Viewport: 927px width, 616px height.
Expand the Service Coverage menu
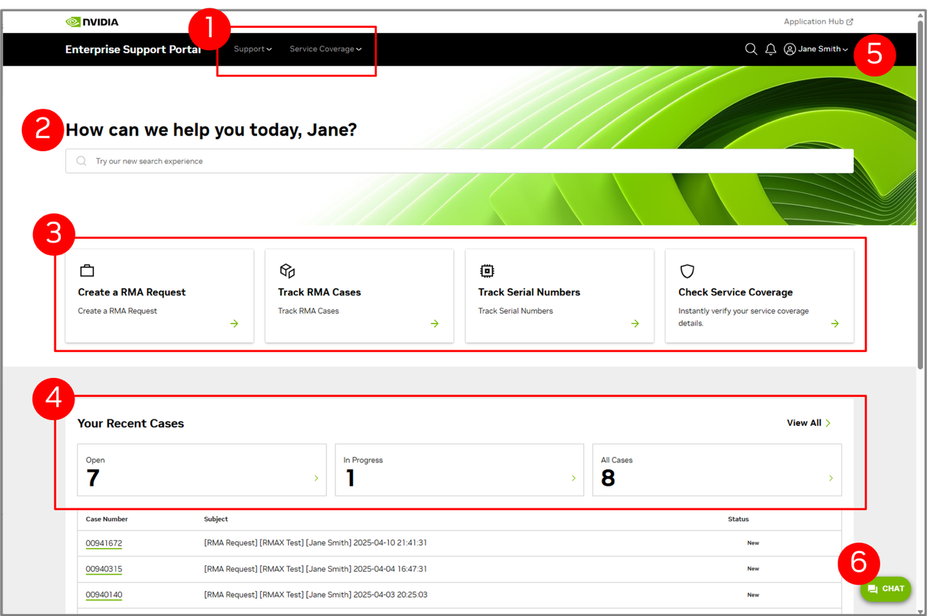pyautogui.click(x=326, y=49)
